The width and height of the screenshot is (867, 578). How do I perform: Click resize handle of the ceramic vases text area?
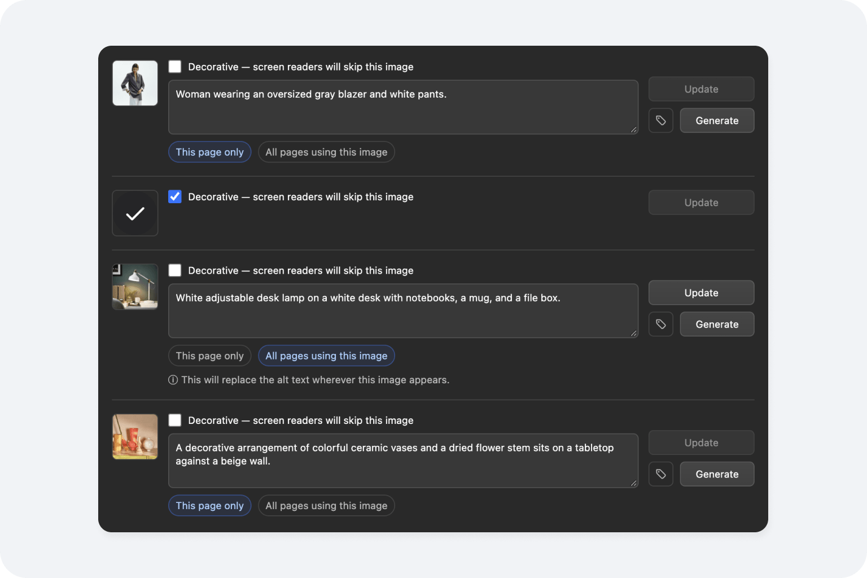[633, 483]
